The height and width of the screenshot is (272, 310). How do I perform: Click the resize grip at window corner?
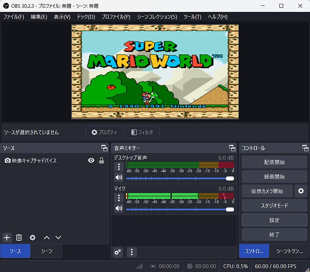click(307, 269)
